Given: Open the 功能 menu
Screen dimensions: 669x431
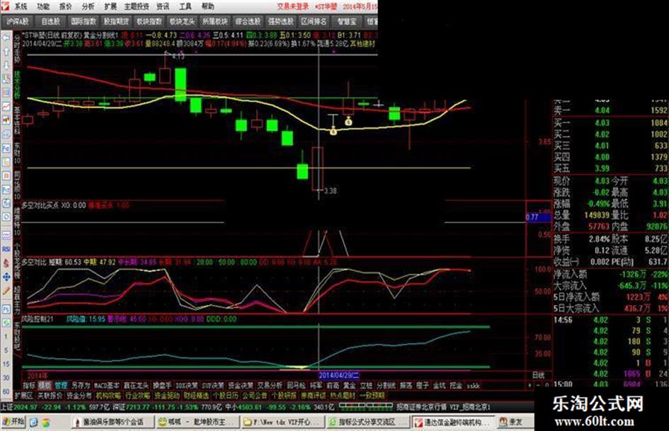Looking at the screenshot, I should coord(43,6).
